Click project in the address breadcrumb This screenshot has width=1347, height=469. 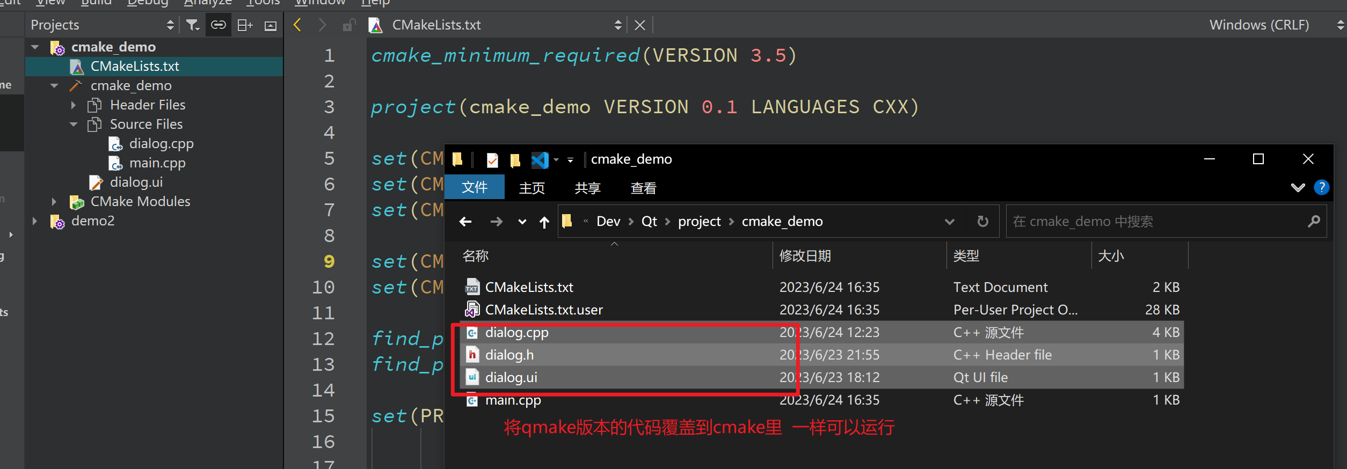tap(700, 221)
